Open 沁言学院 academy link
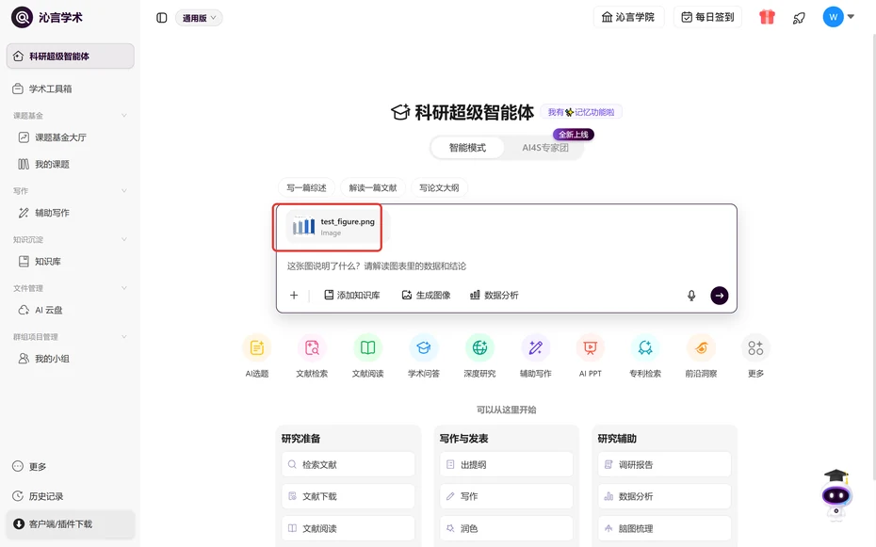The image size is (876, 547). click(x=628, y=17)
